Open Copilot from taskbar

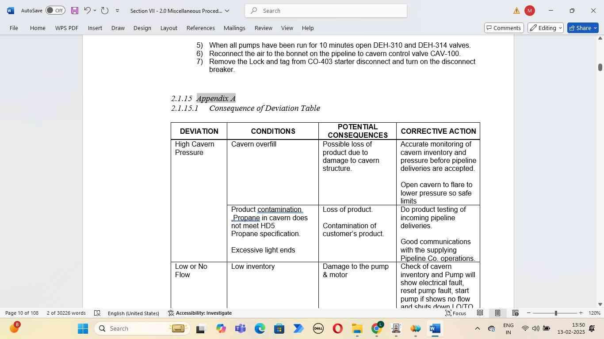point(221,328)
